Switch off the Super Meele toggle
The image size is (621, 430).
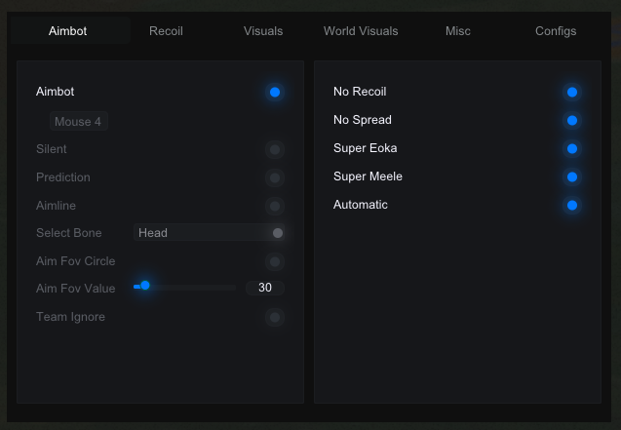click(x=572, y=177)
